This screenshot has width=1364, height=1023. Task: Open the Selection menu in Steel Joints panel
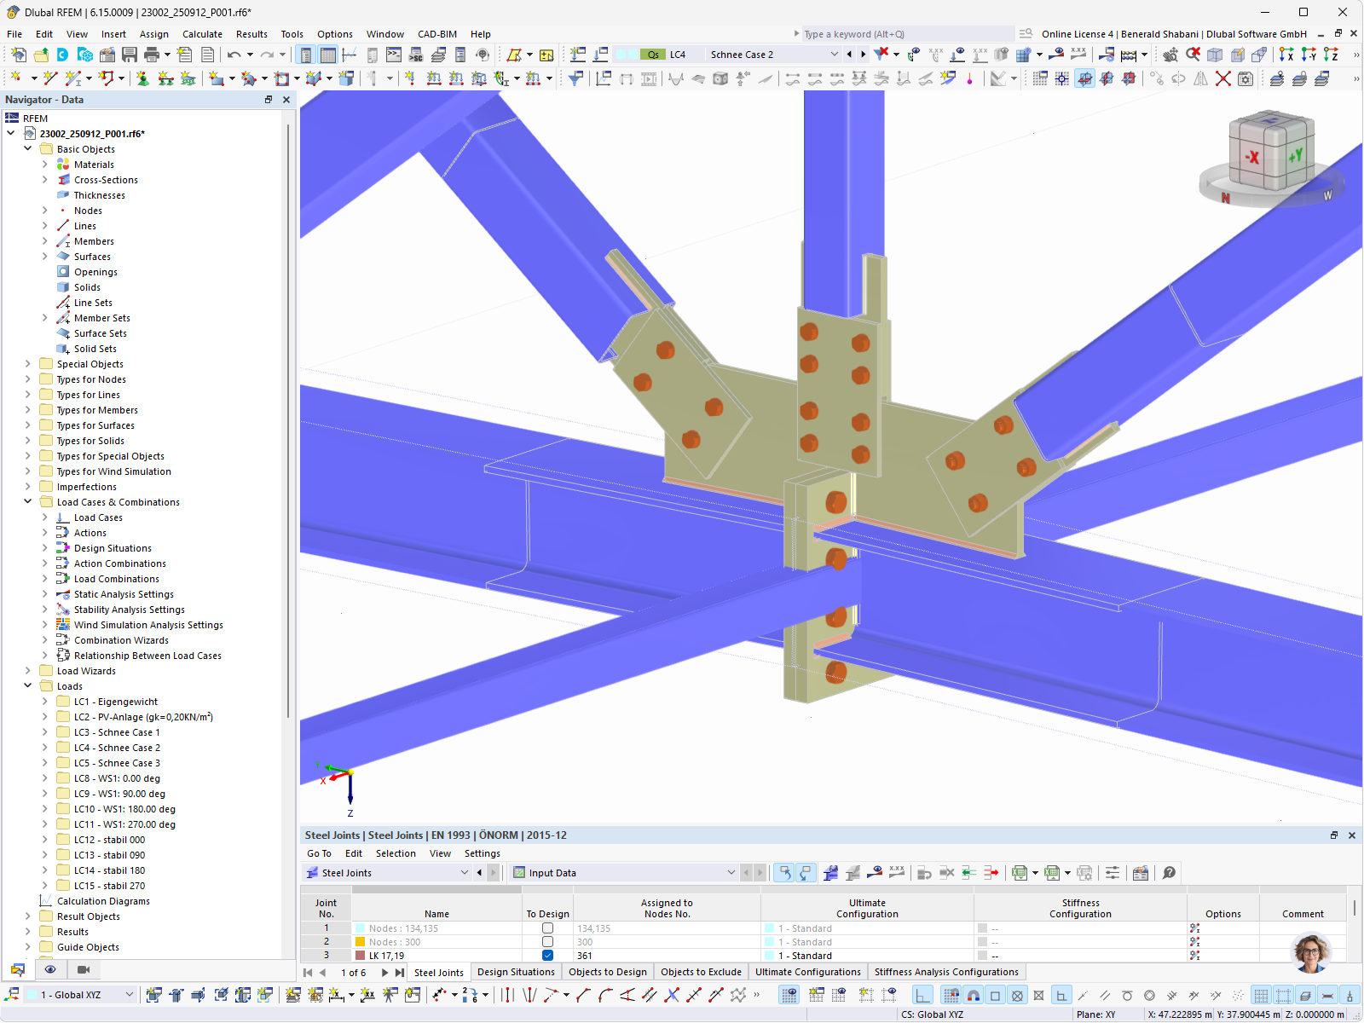coord(396,853)
